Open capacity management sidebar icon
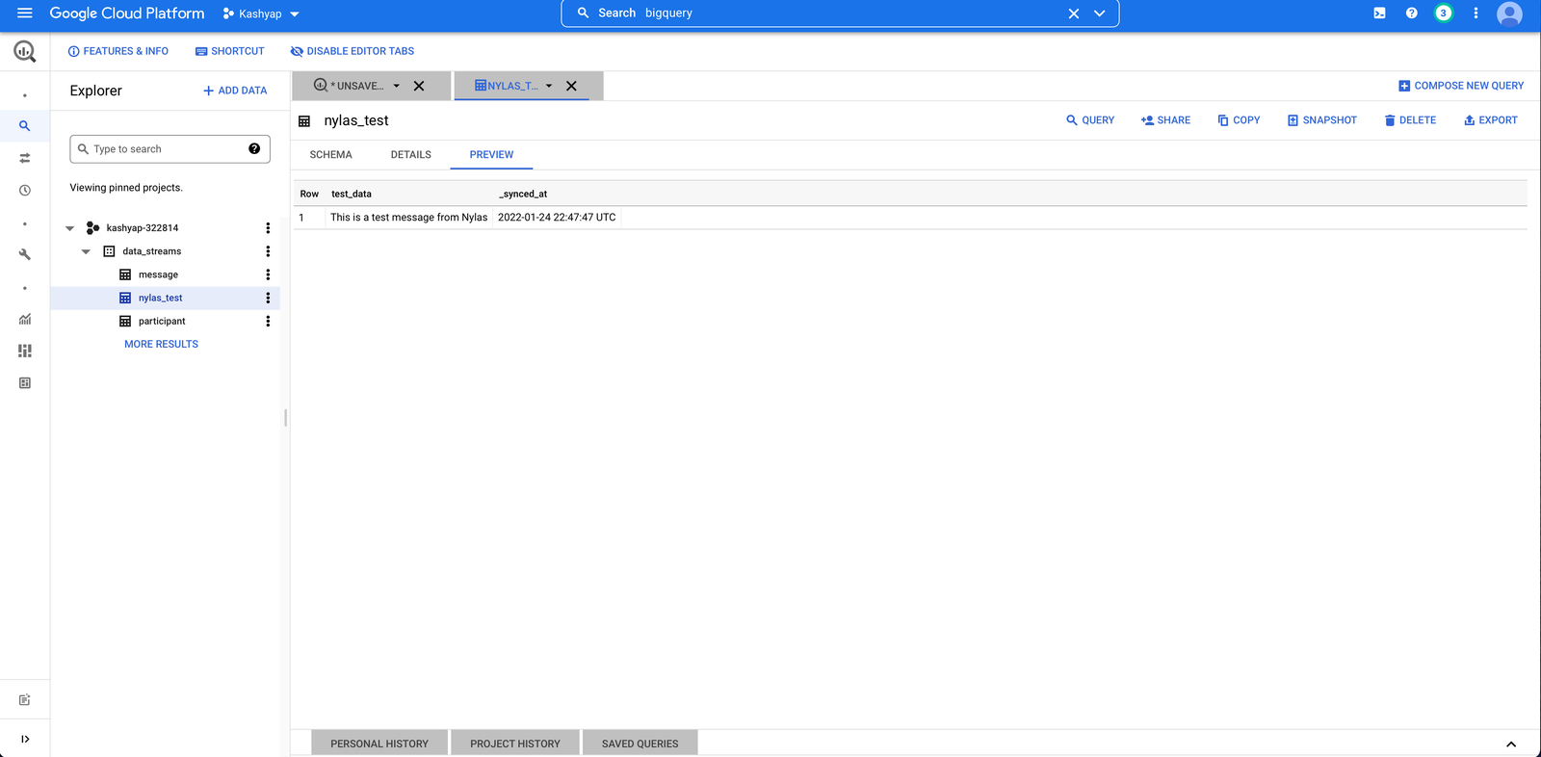 [25, 351]
